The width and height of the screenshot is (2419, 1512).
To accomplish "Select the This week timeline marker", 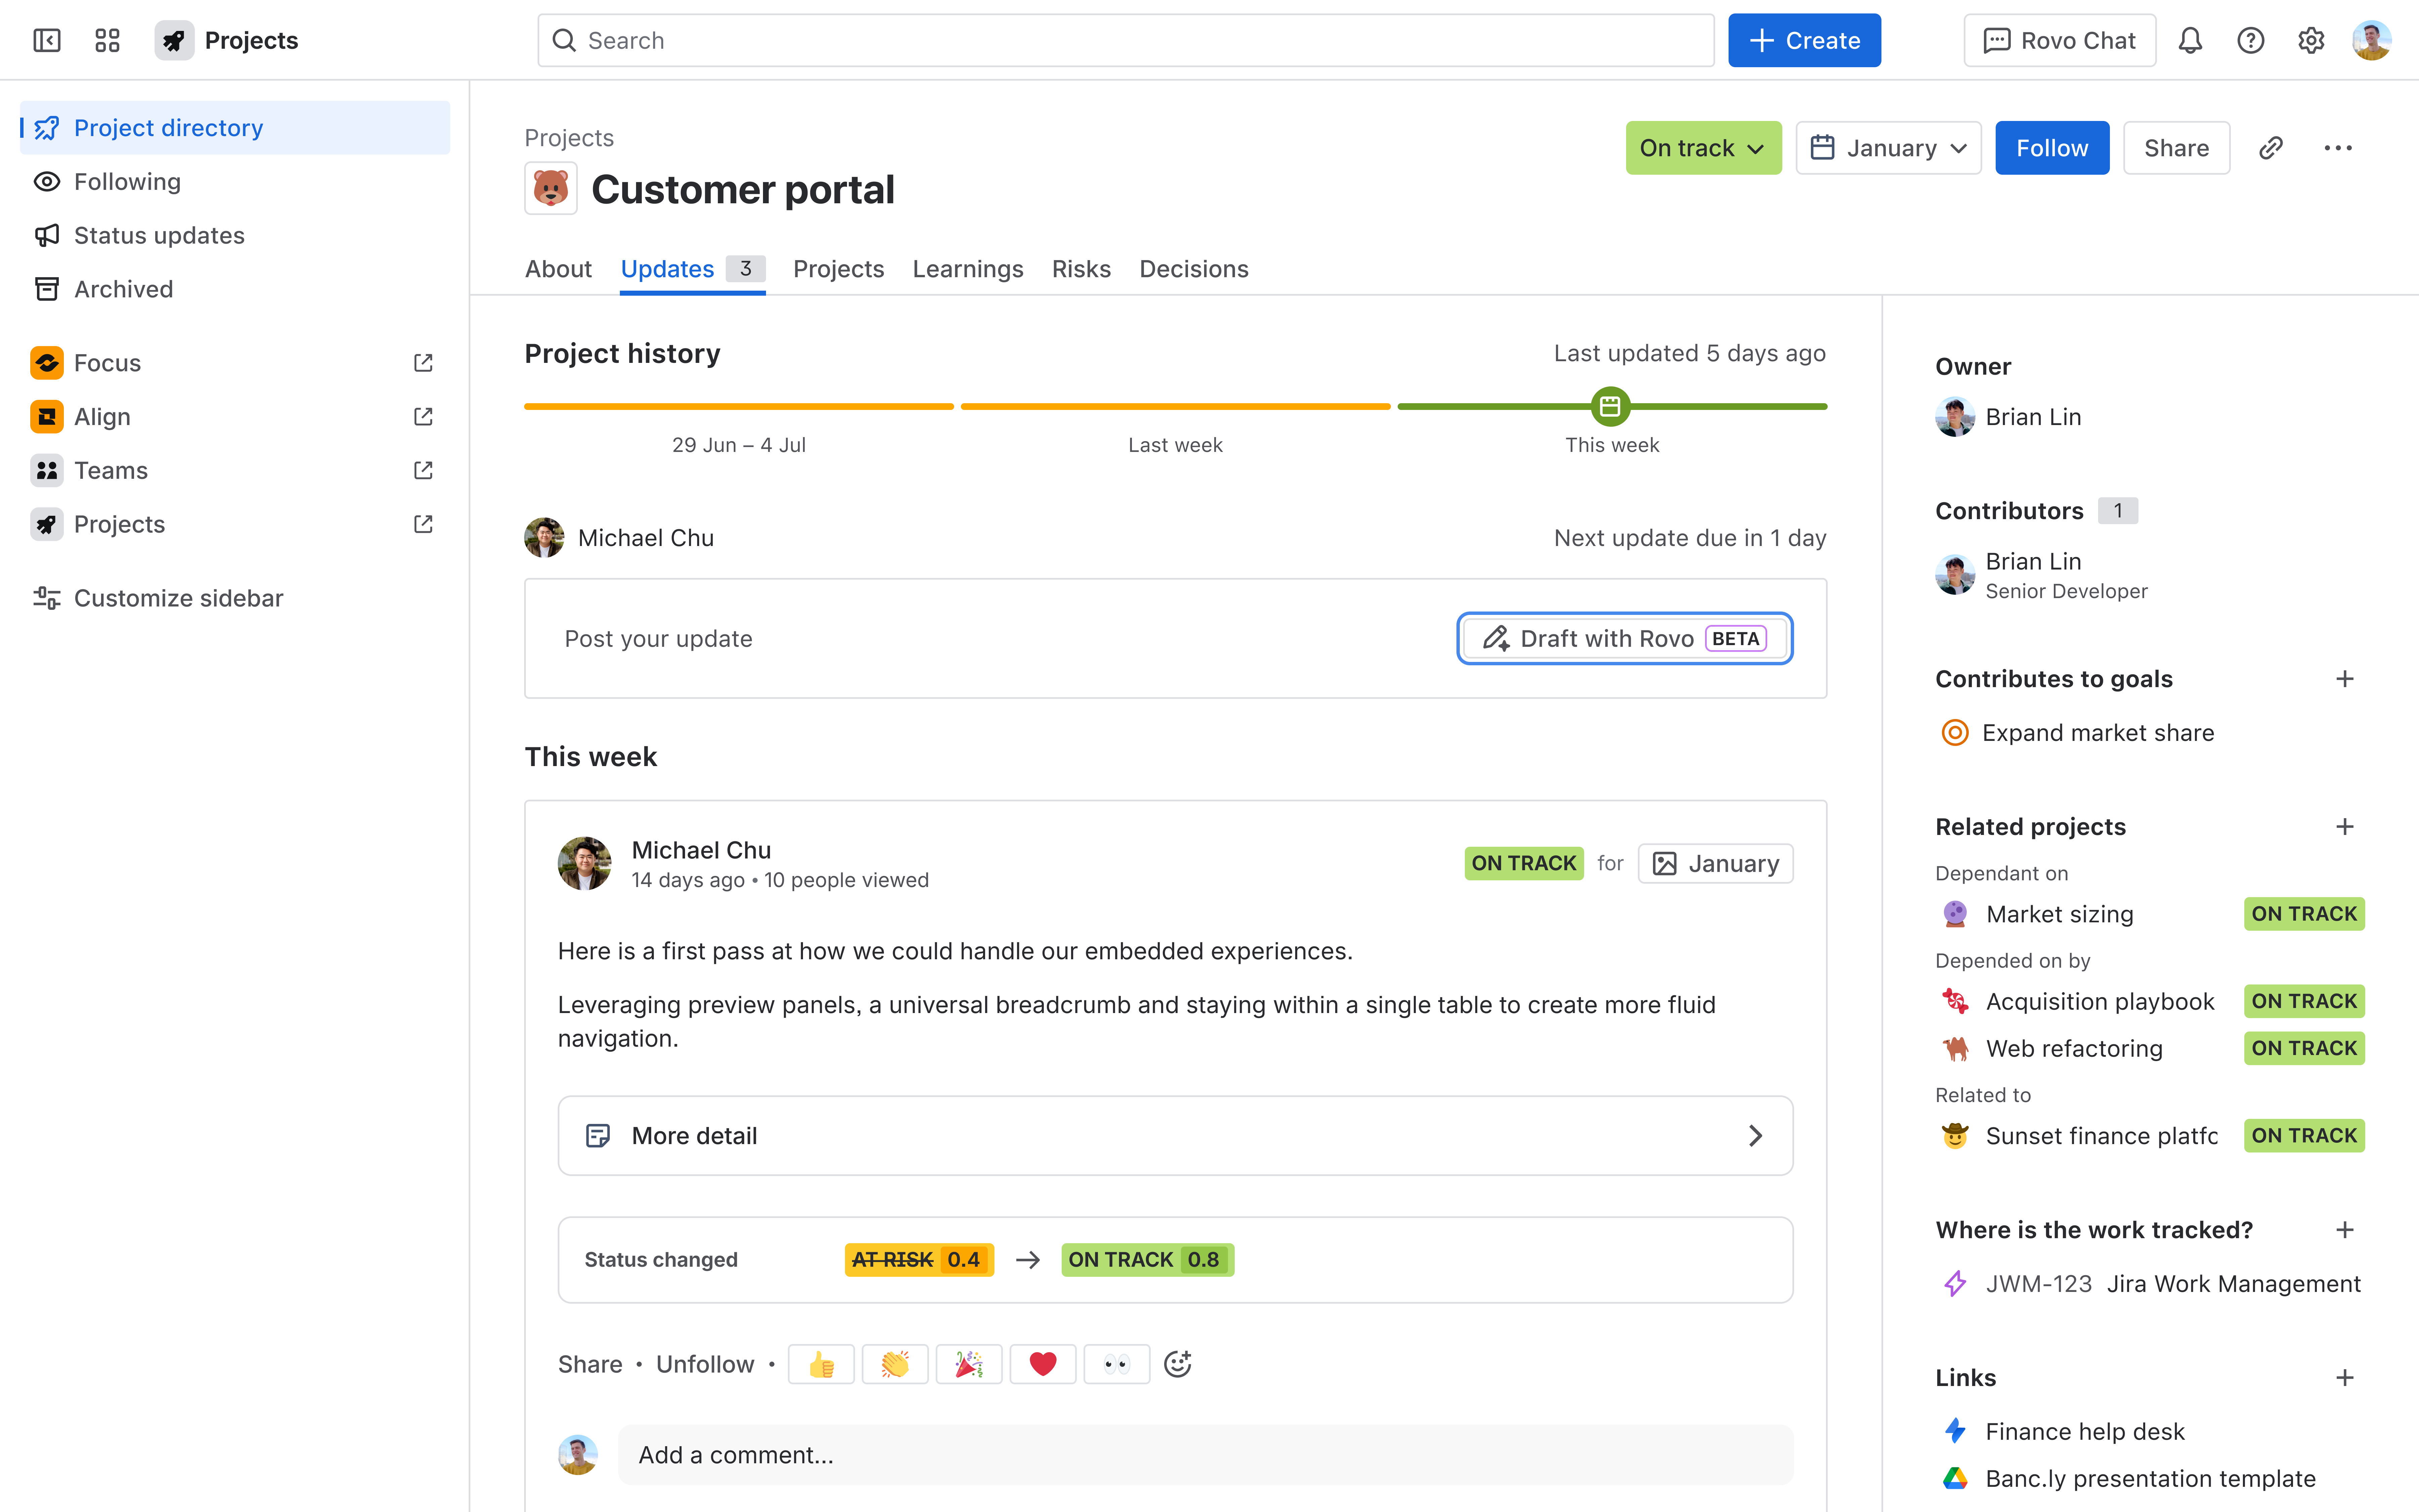I will pos(1610,406).
